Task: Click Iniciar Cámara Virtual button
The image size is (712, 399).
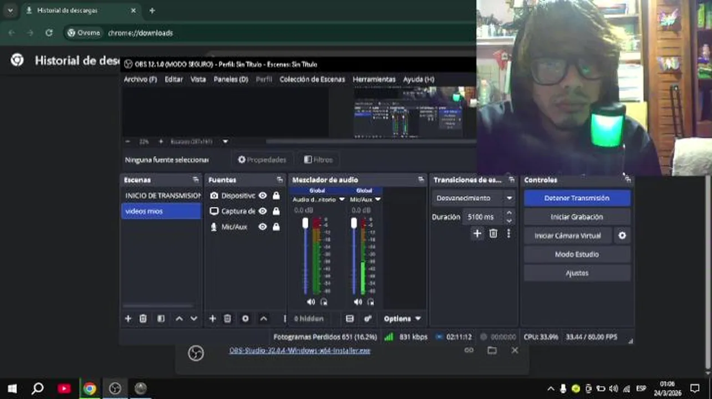Action: 568,236
